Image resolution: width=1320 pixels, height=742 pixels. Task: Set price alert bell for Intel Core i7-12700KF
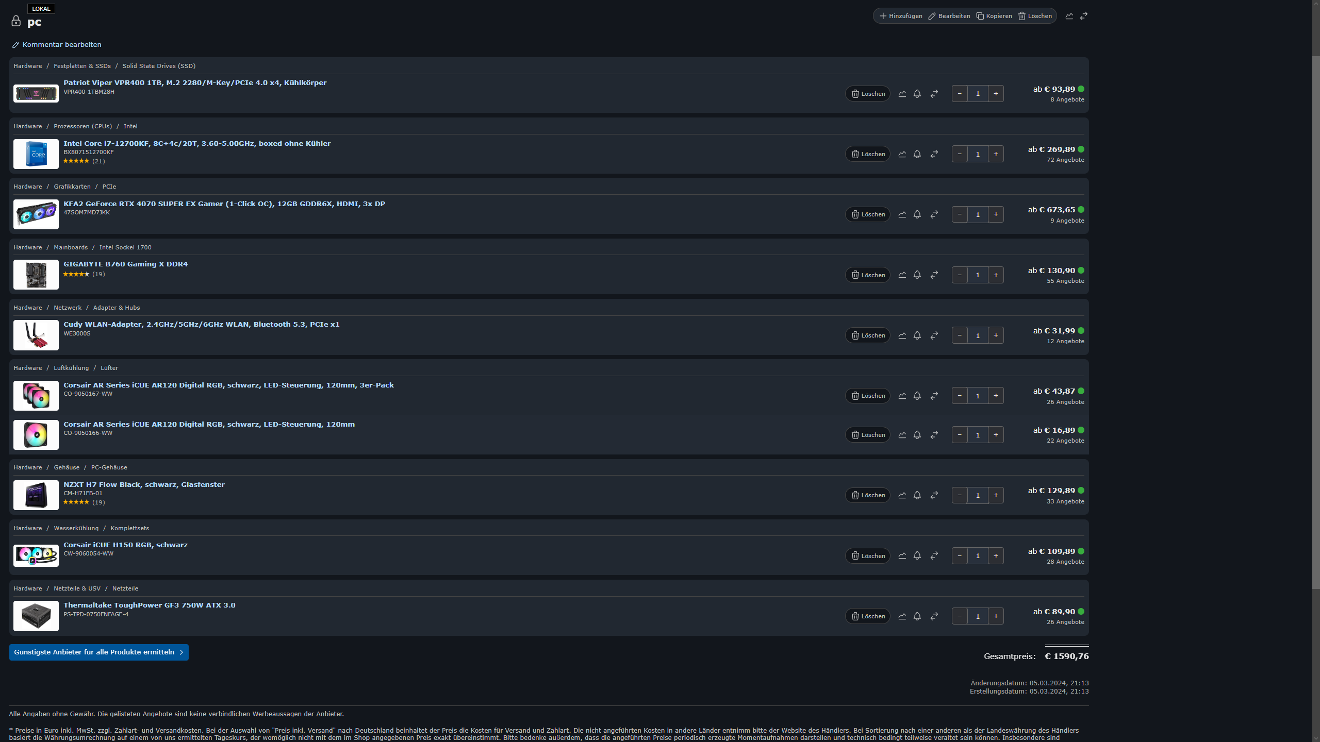click(x=917, y=154)
